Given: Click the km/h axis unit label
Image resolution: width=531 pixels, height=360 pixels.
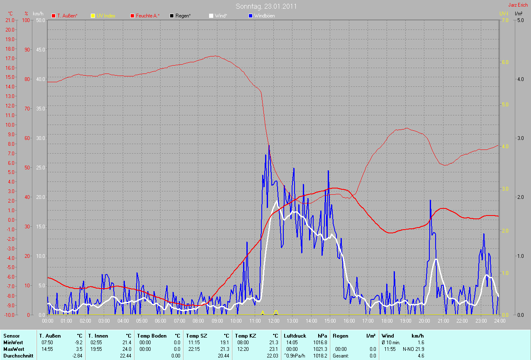Looking at the screenshot, I should (38, 14).
